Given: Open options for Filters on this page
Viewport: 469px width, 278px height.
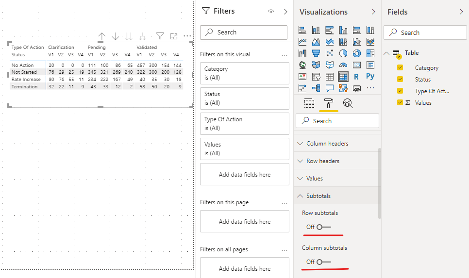Looking at the screenshot, I should coord(285,203).
